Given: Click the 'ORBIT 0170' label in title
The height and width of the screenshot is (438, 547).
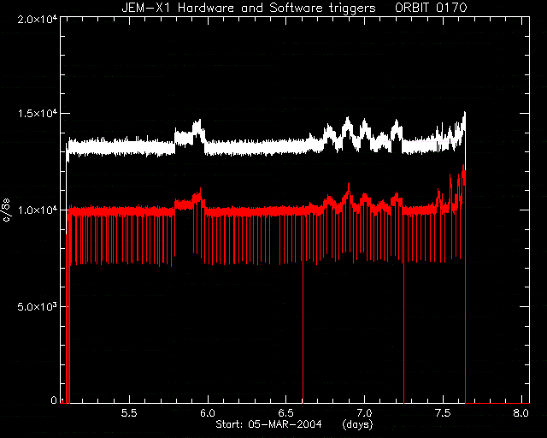Looking at the screenshot, I should tap(431, 8).
